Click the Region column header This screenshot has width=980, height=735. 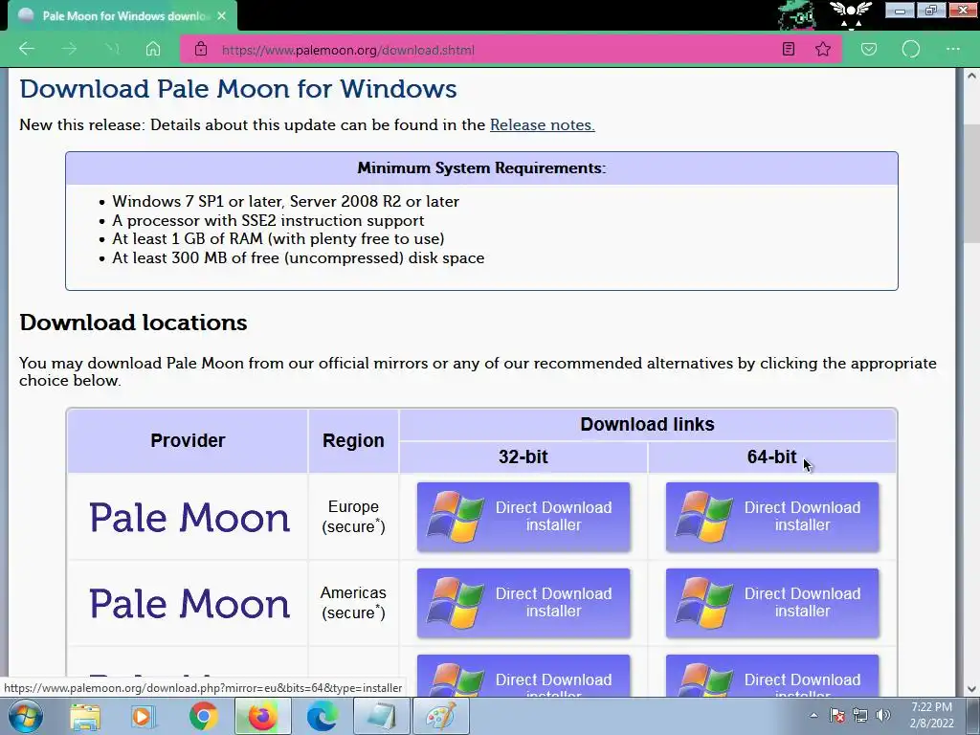[x=353, y=440]
